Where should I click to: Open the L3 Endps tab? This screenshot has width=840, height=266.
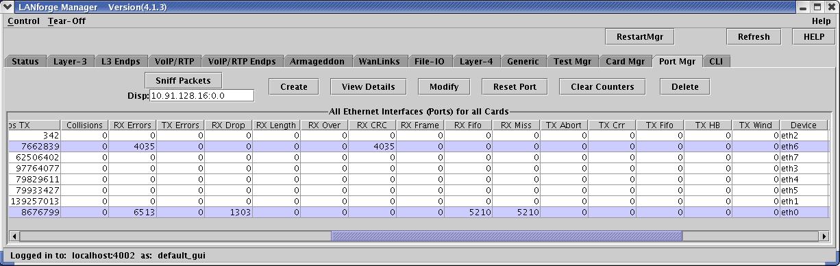point(121,61)
